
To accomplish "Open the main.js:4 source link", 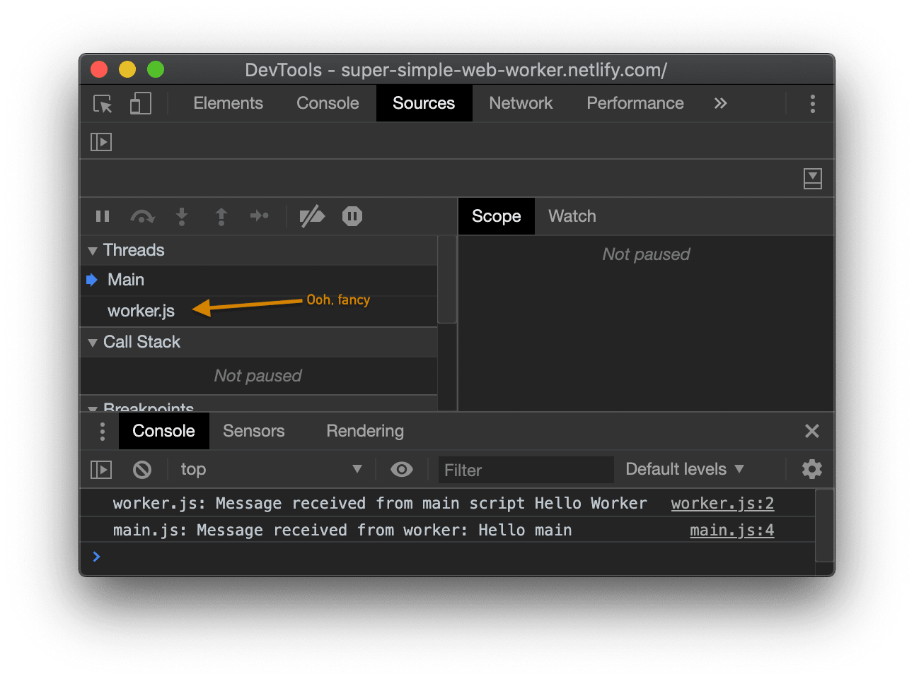I will [x=731, y=530].
